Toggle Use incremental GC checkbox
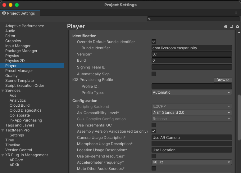The width and height of the screenshot is (241, 173). coord(154,125)
